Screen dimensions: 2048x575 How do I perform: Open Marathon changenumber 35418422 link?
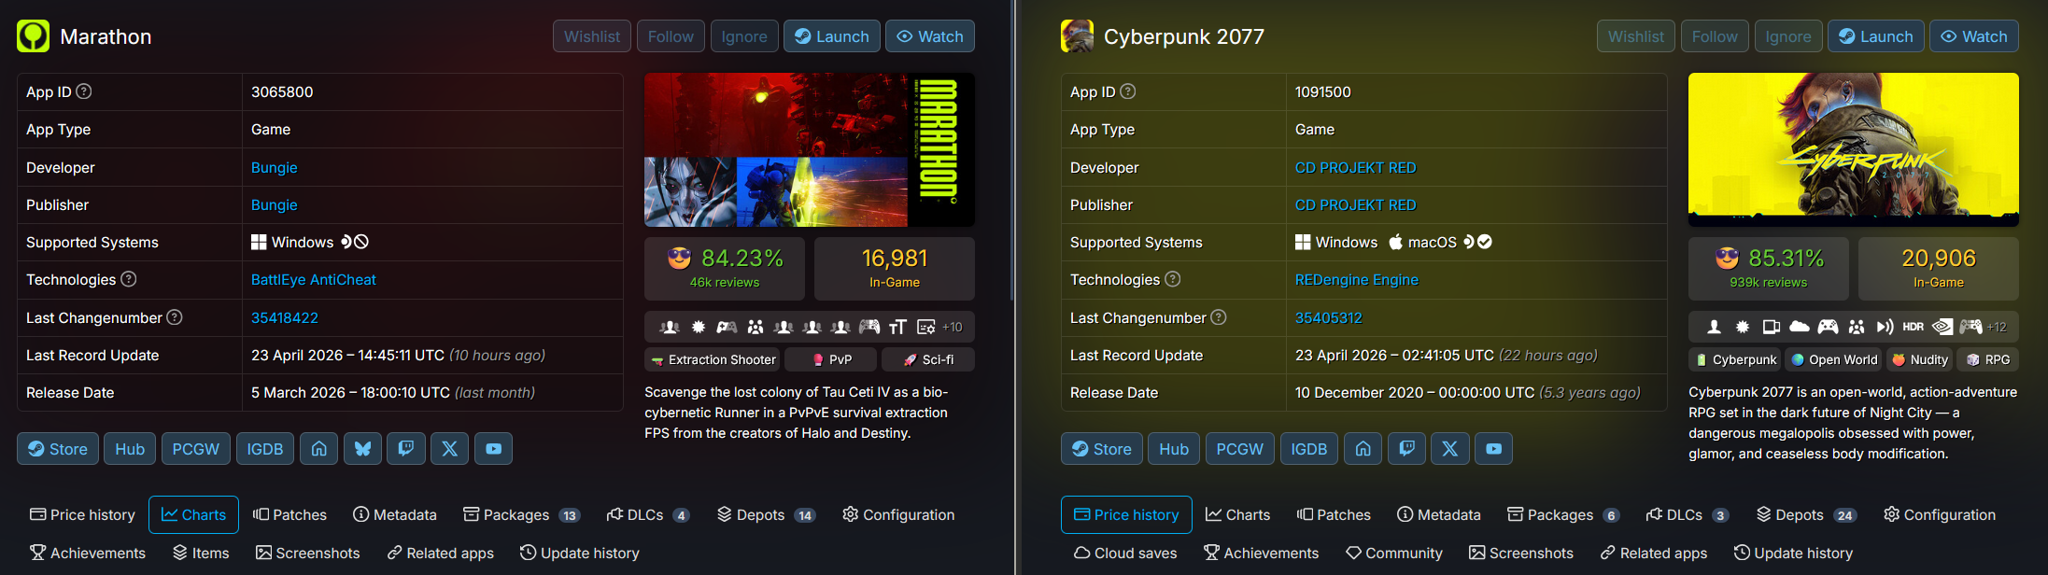(x=285, y=317)
